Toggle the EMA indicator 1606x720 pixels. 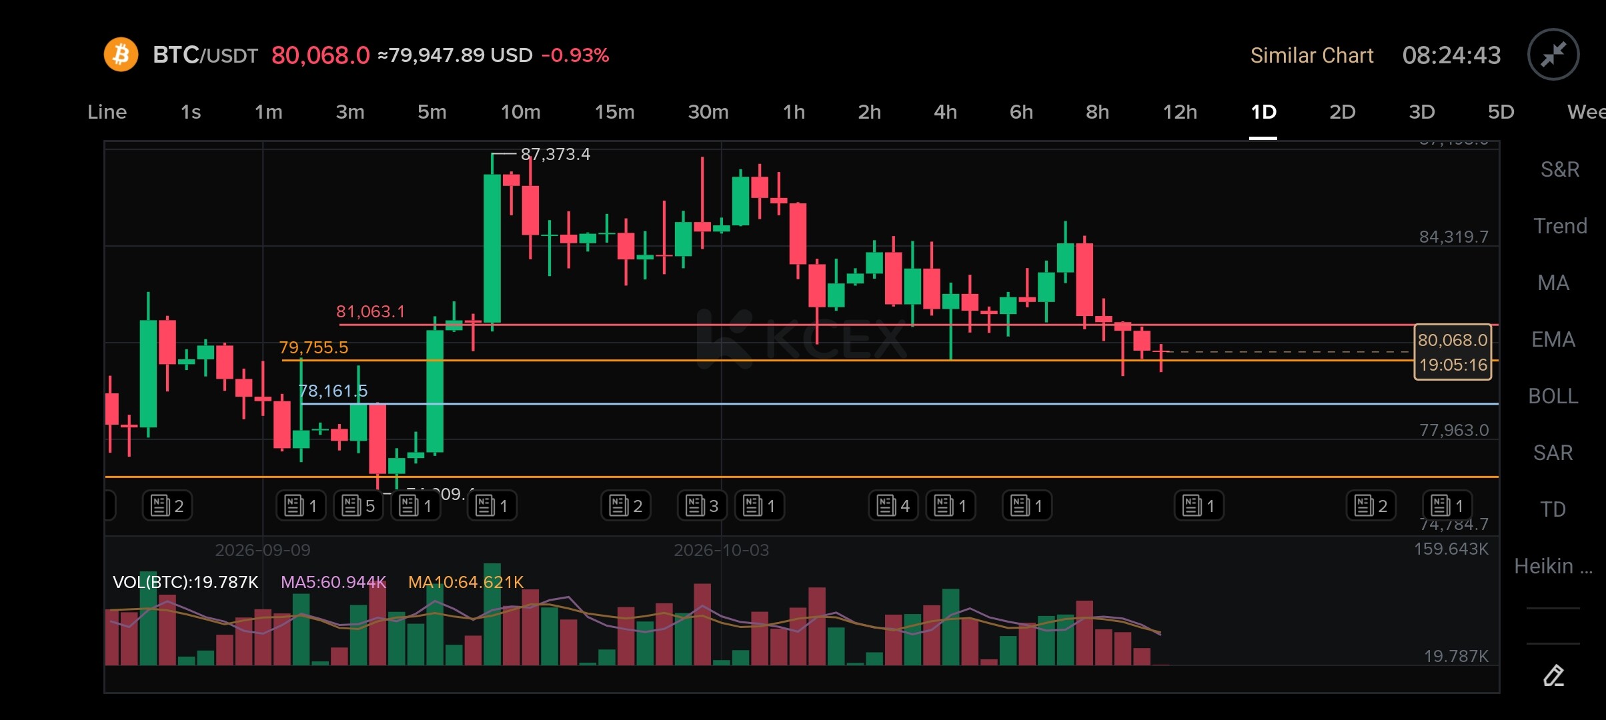point(1553,339)
